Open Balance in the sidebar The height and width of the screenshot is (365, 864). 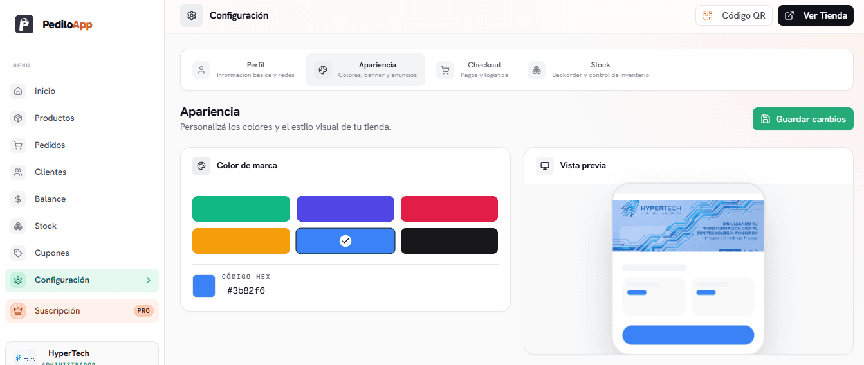pyautogui.click(x=82, y=199)
